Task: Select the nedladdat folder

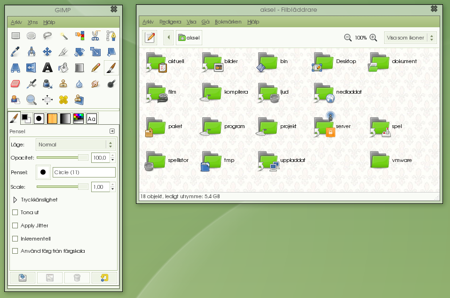Action: point(338,93)
